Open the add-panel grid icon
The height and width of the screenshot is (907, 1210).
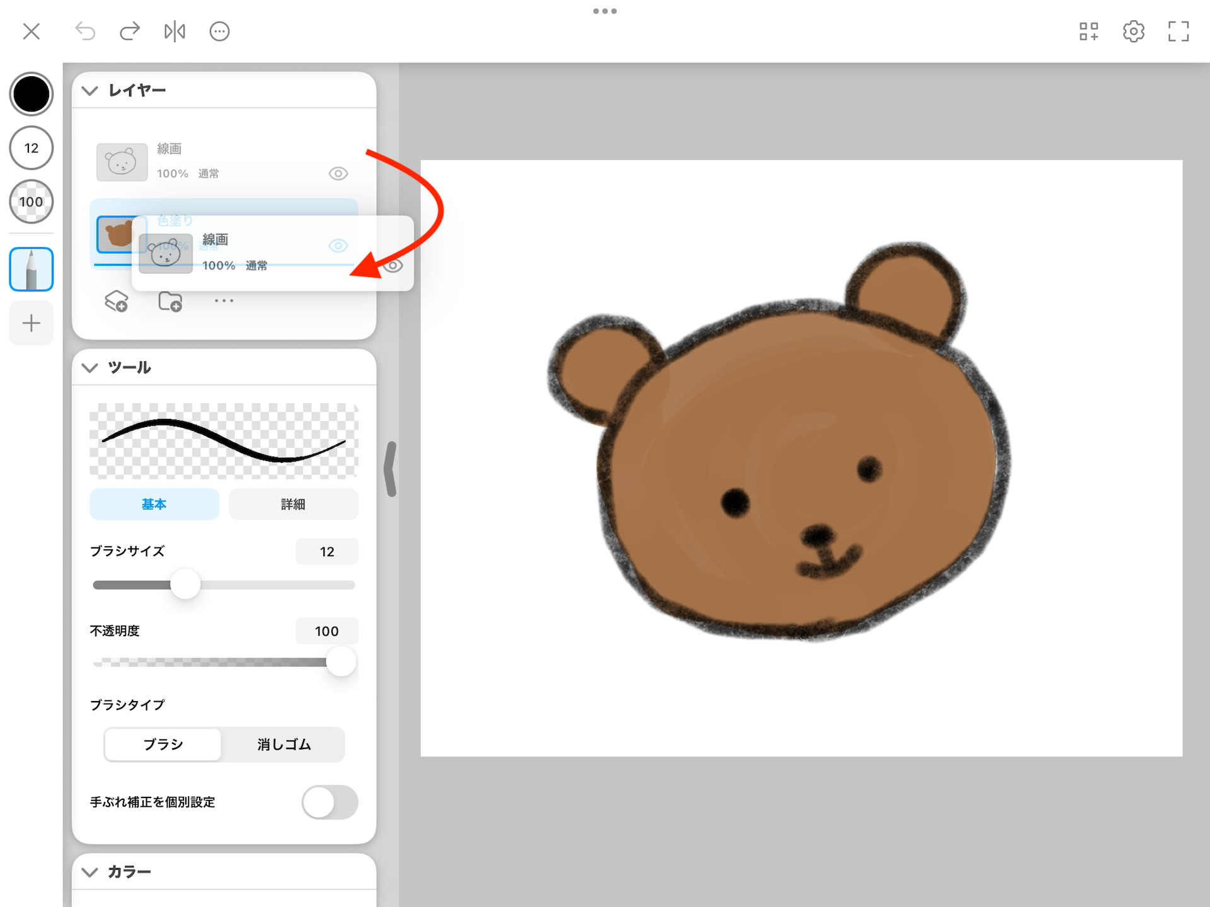pyautogui.click(x=1088, y=31)
